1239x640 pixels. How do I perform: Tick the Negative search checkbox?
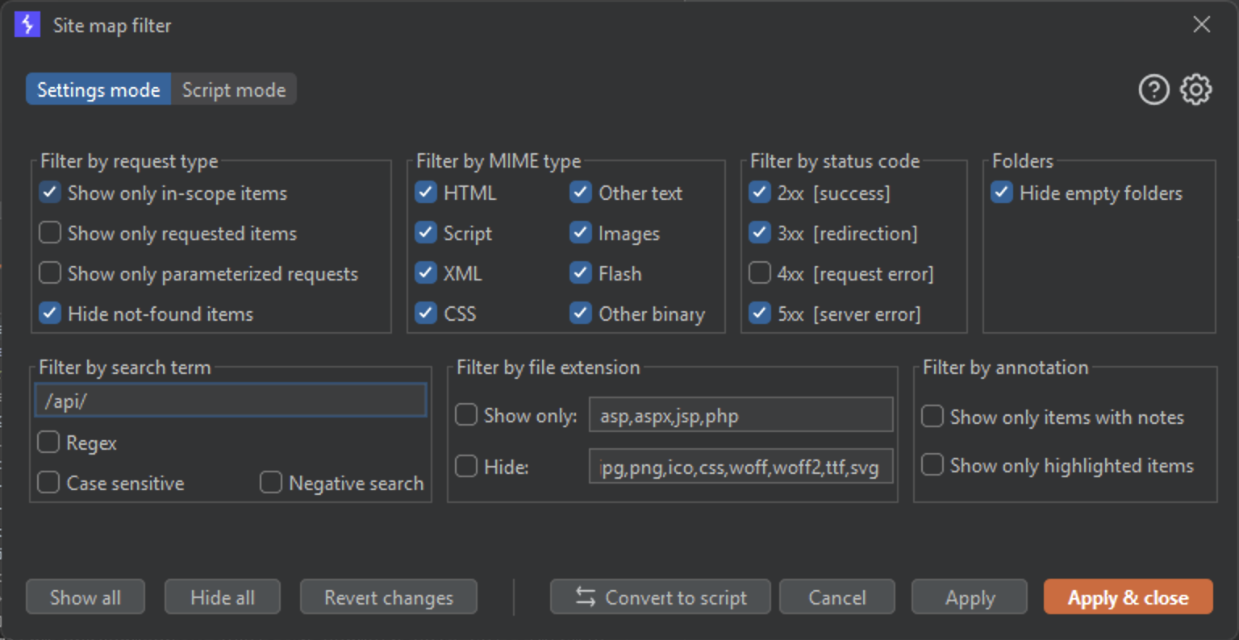271,483
